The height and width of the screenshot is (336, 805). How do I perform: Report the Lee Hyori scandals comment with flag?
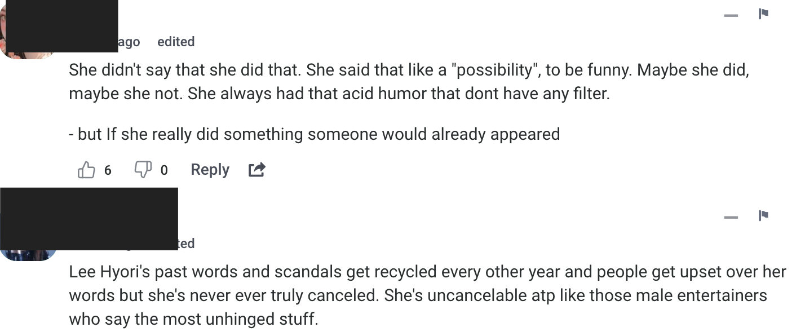764,215
